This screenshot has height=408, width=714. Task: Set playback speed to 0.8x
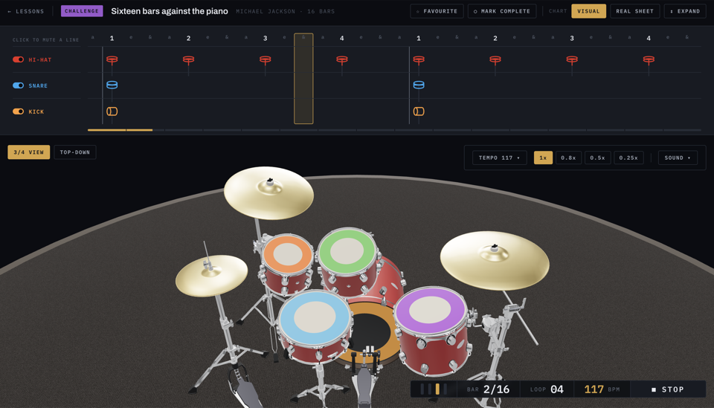(x=568, y=158)
